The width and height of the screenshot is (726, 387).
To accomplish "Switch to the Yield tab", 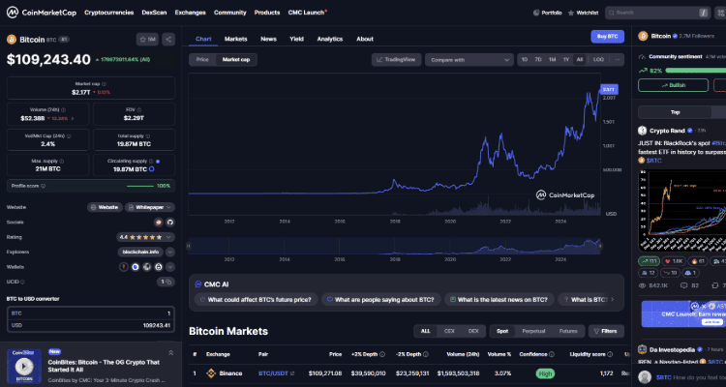I will pyautogui.click(x=297, y=39).
